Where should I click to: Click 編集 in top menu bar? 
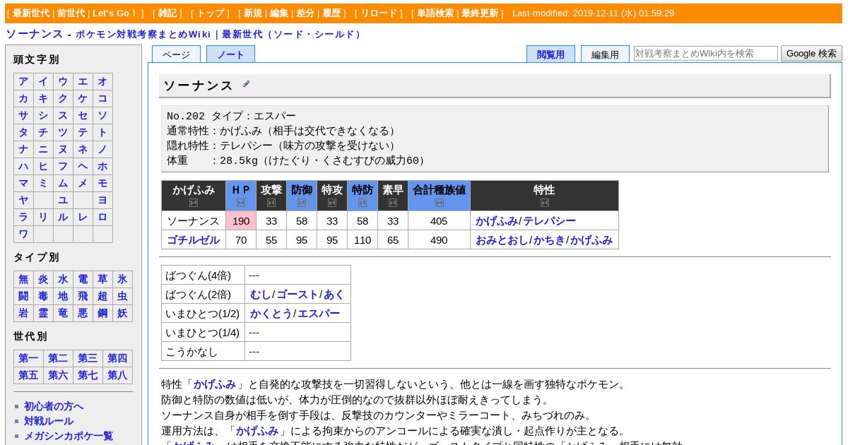tap(279, 13)
